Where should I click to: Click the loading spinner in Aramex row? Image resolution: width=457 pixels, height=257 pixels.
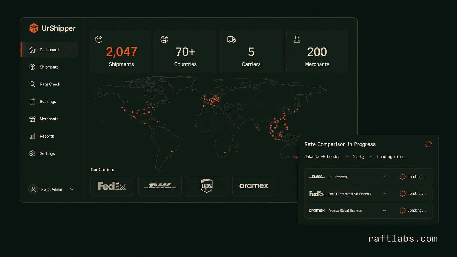point(403,210)
